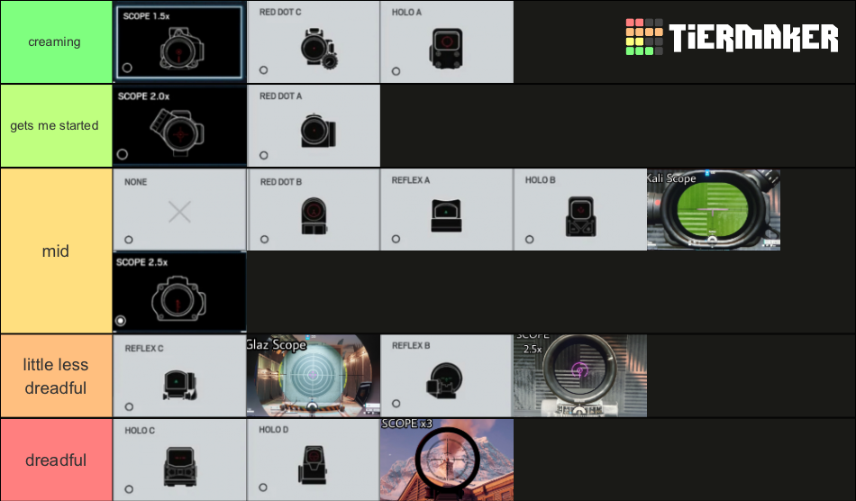The image size is (856, 501).
Task: Click the X icon in NONE tile
Action: (x=180, y=213)
